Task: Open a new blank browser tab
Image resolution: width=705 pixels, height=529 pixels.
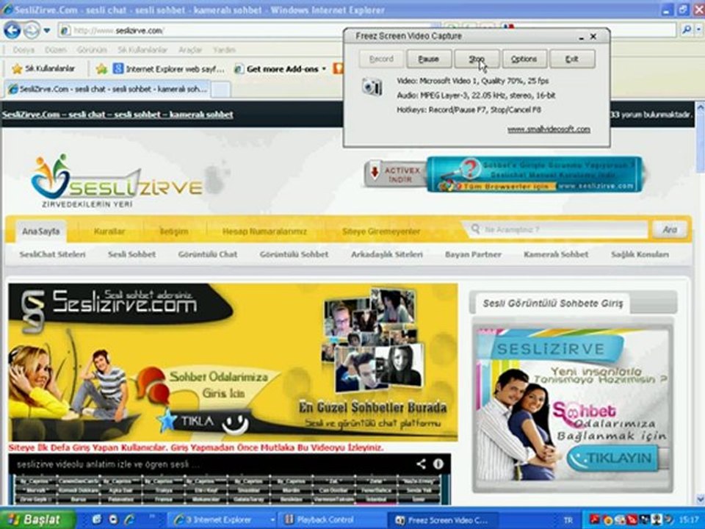Action: point(221,90)
